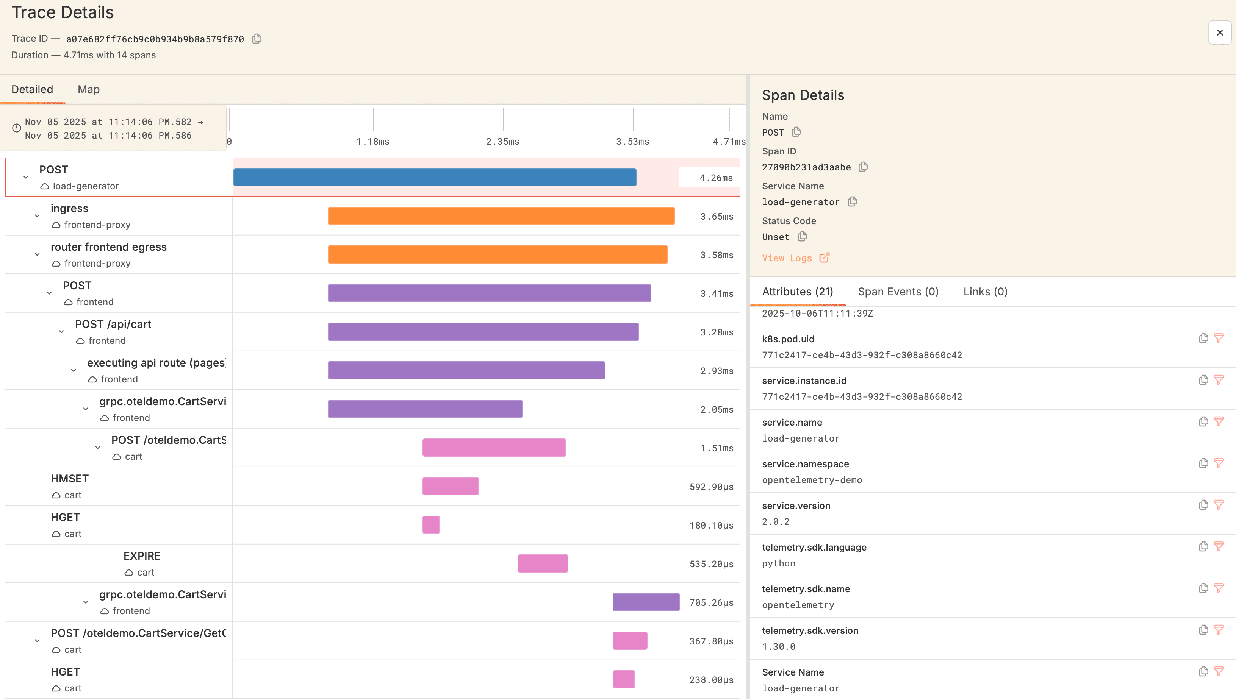The image size is (1236, 699).
Task: Copy the load-generator Service Name in Span Details
Action: coord(852,201)
